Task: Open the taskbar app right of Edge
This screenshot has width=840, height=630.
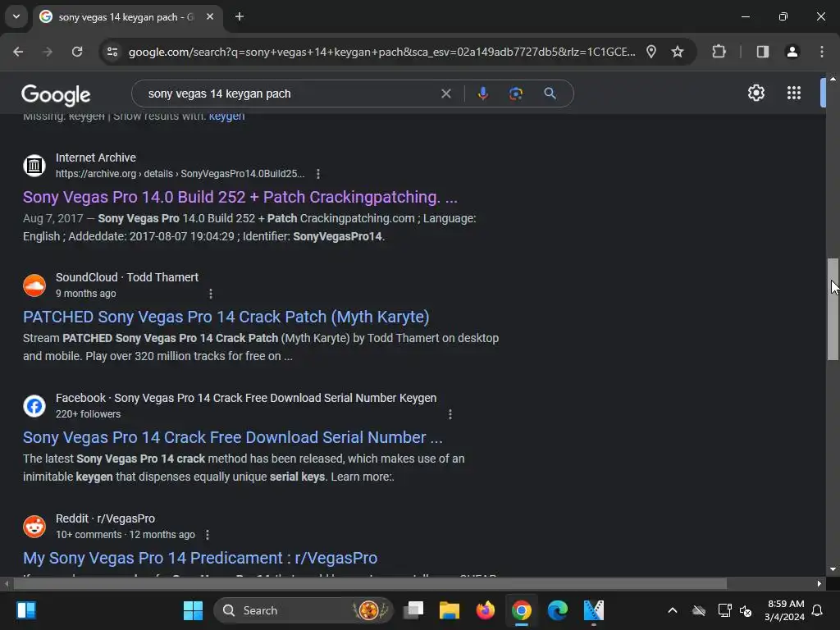Action: (x=594, y=610)
